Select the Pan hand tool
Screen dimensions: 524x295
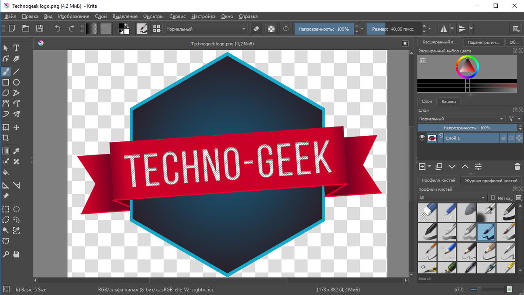(16, 254)
